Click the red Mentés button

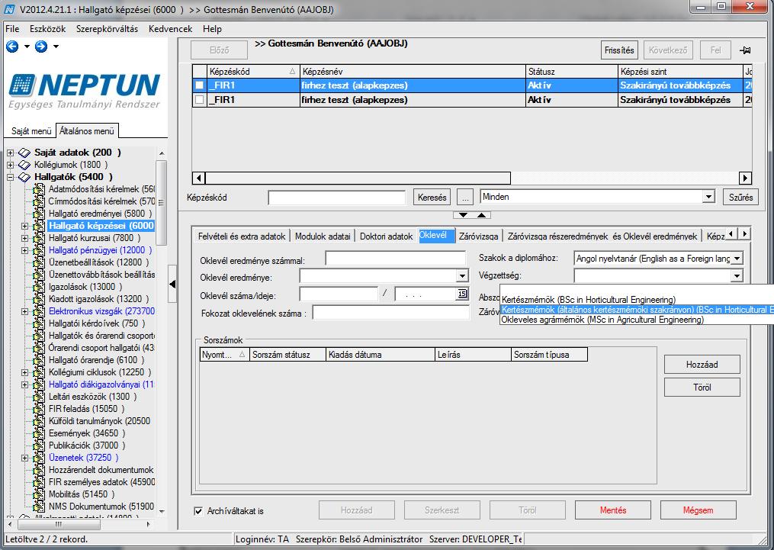tap(613, 510)
